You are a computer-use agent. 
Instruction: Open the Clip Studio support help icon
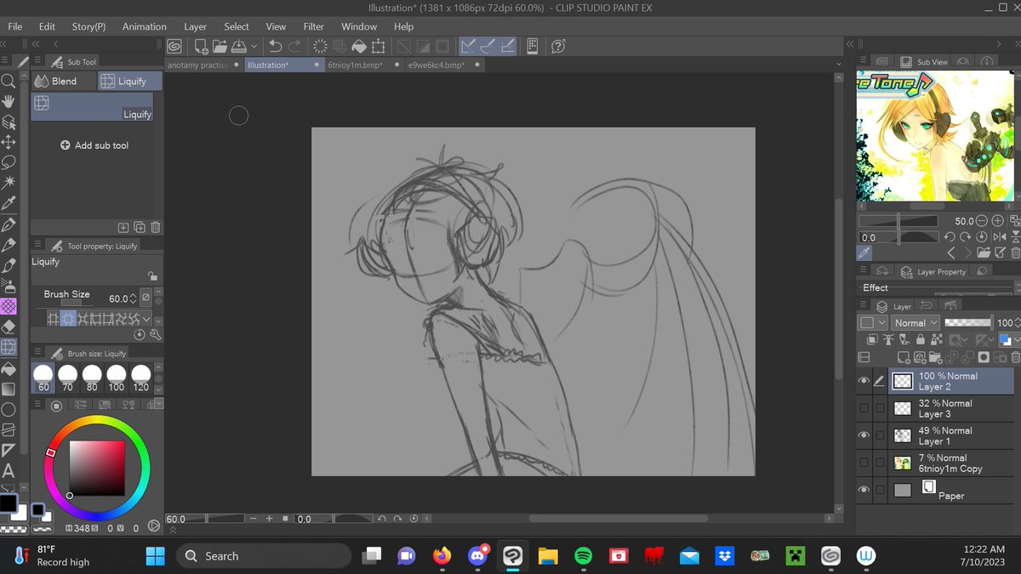[559, 46]
